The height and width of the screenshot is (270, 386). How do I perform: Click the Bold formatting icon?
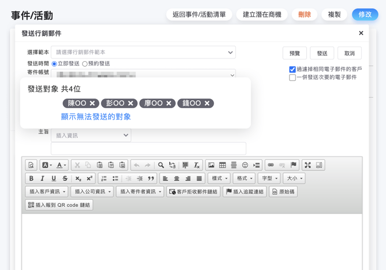31,178
